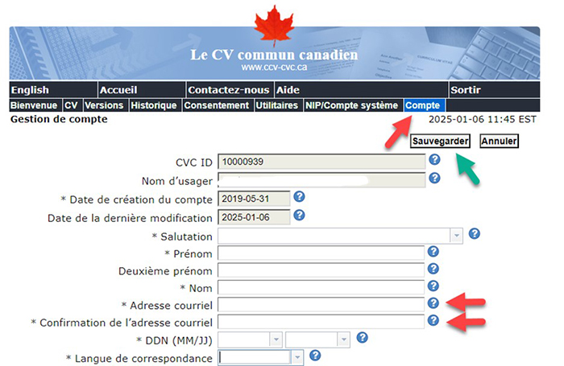Click into the Prénom input field
This screenshot has width=564, height=366.
[x=321, y=253]
